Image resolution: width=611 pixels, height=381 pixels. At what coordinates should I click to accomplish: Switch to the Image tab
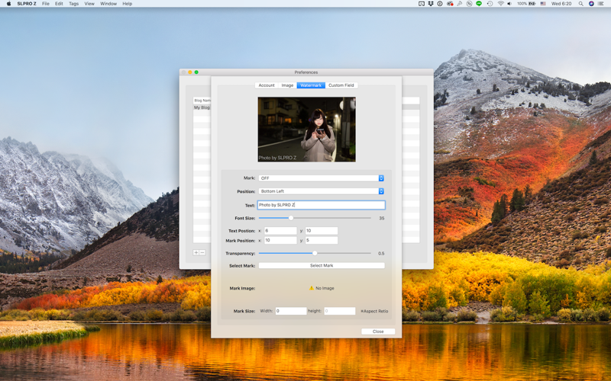[288, 85]
